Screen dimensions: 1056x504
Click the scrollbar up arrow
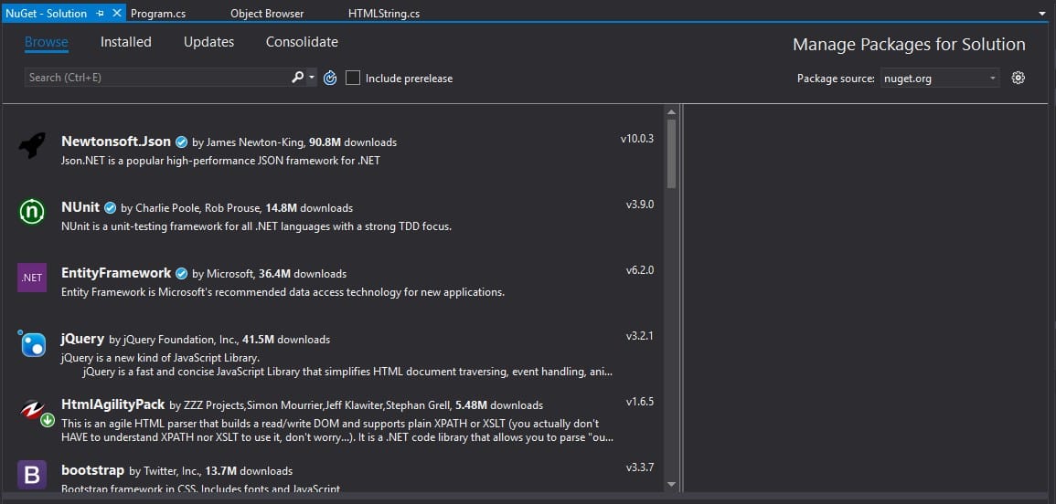coord(671,111)
